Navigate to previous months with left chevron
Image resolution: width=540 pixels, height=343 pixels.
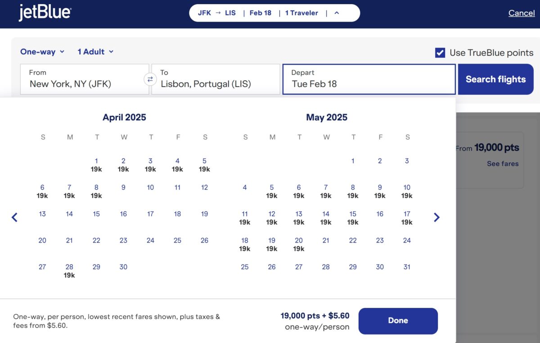pos(15,217)
